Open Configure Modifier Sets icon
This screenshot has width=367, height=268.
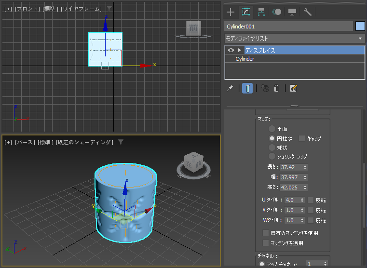(293, 88)
